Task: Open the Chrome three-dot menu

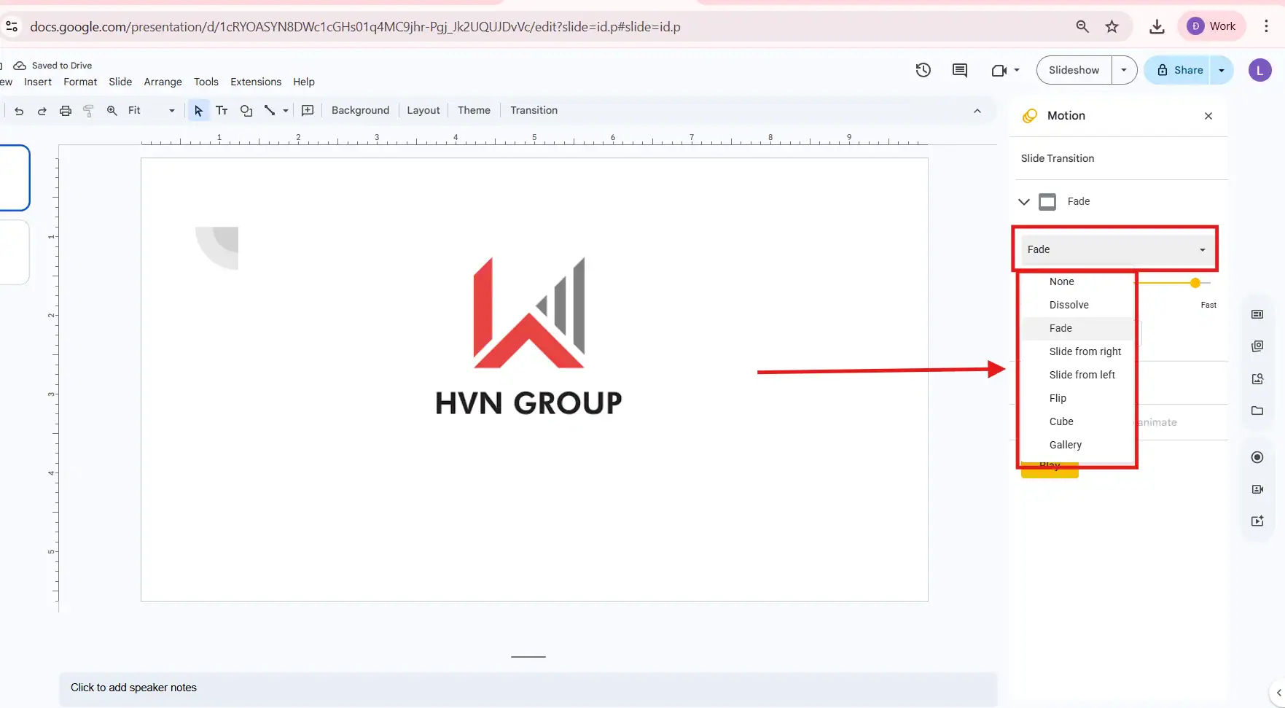Action: click(1267, 26)
